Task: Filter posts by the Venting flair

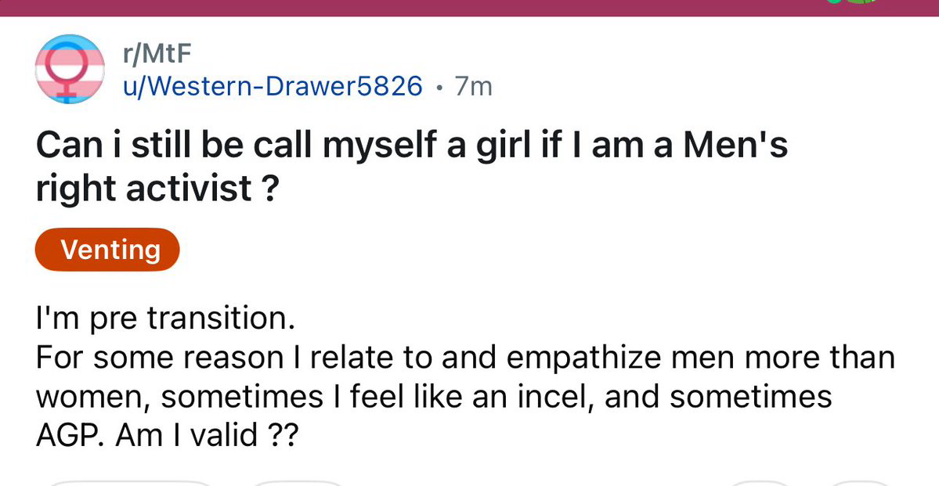Action: [x=107, y=250]
